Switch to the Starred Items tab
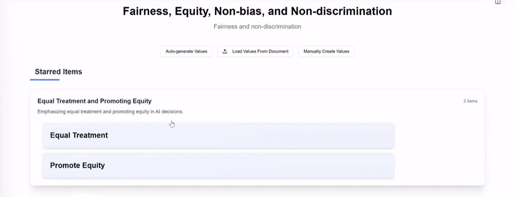Image resolution: width=517 pixels, height=197 pixels. 58,72
